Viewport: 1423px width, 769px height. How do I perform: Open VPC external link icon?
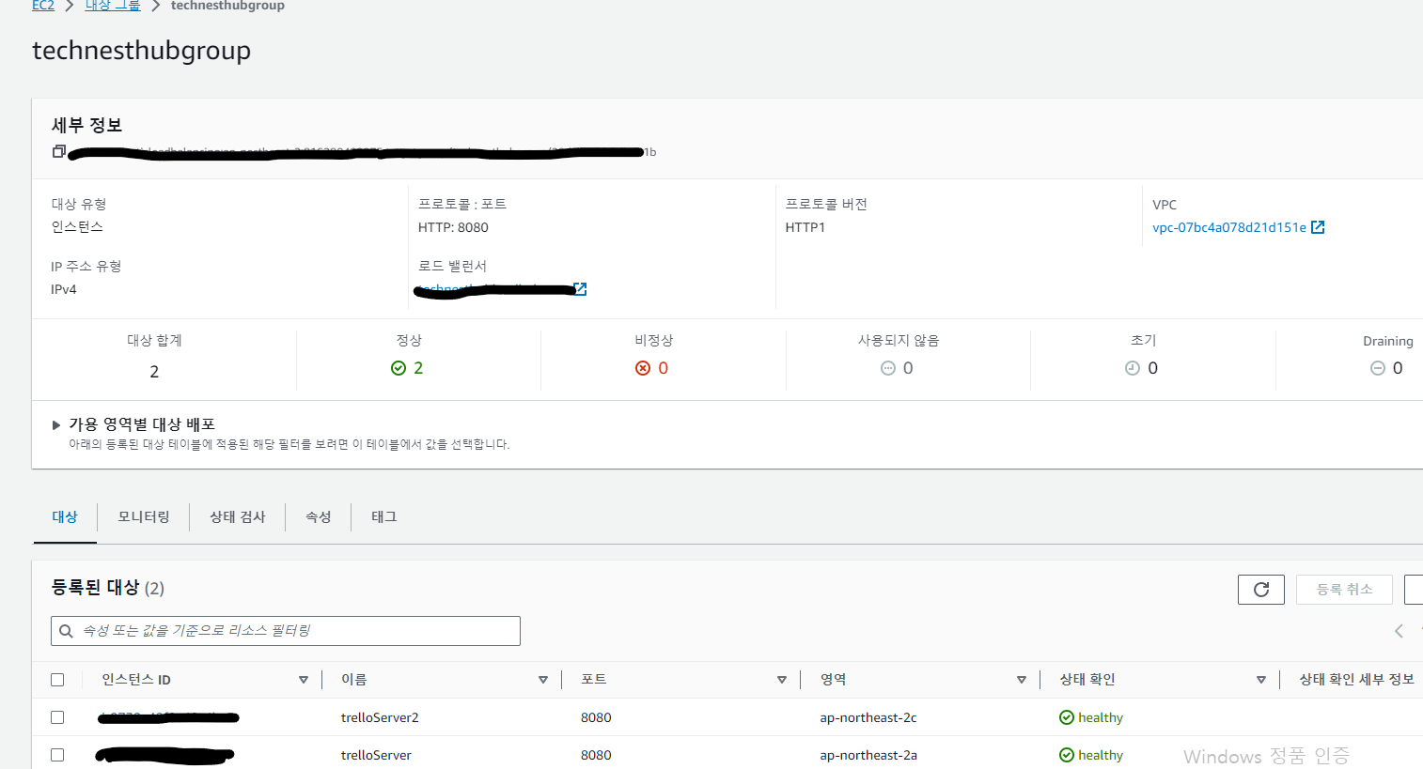pos(1318,227)
